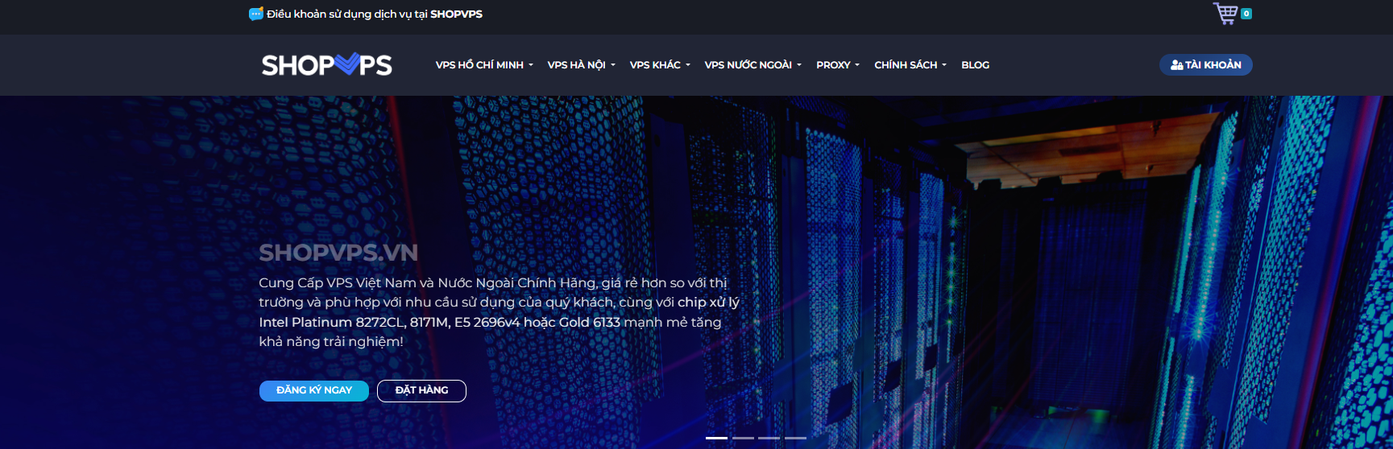Click the chat bubble icon in top bar
This screenshot has height=449, width=1393.
pos(256,14)
